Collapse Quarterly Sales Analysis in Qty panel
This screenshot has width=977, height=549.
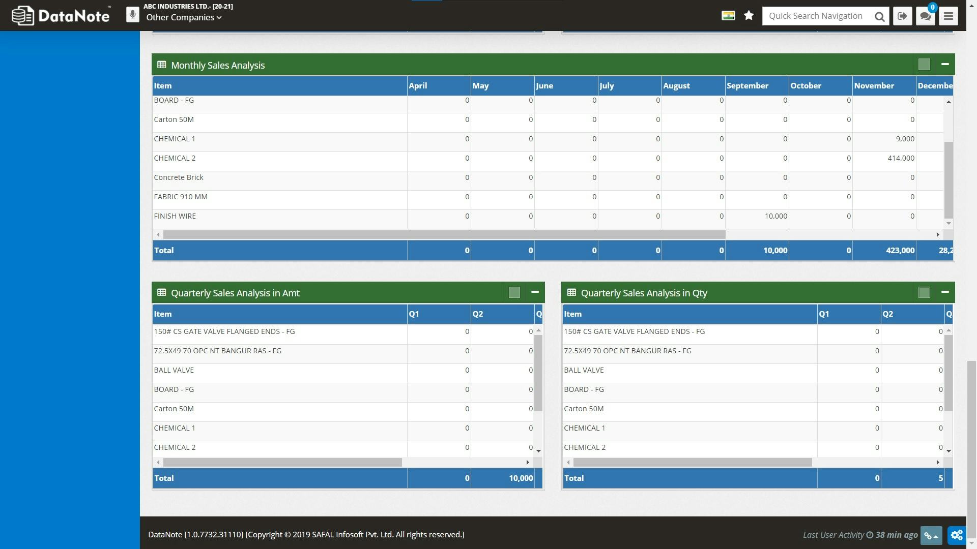(x=945, y=292)
